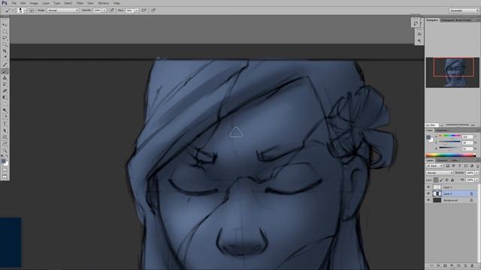Switch to the Swatches tab
Image resolution: width=481 pixels, height=270 pixels.
pyautogui.click(x=442, y=130)
